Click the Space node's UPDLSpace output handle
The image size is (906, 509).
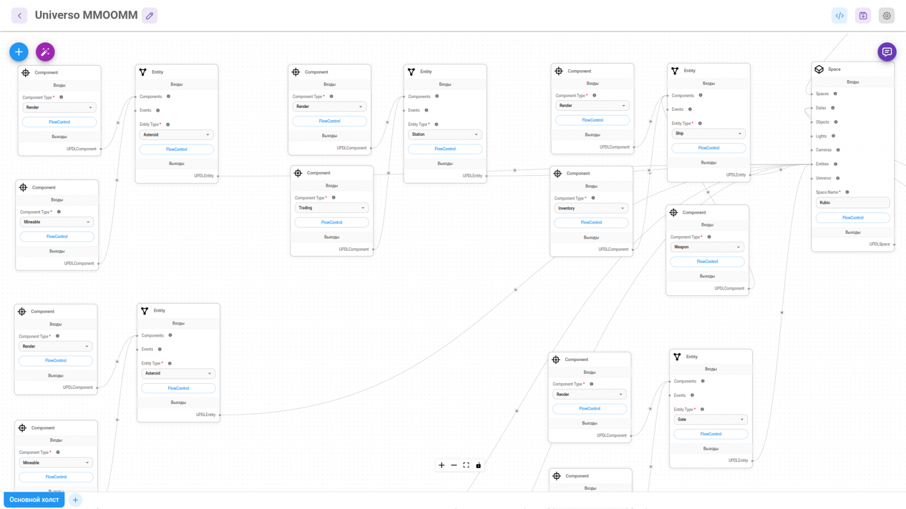click(894, 244)
